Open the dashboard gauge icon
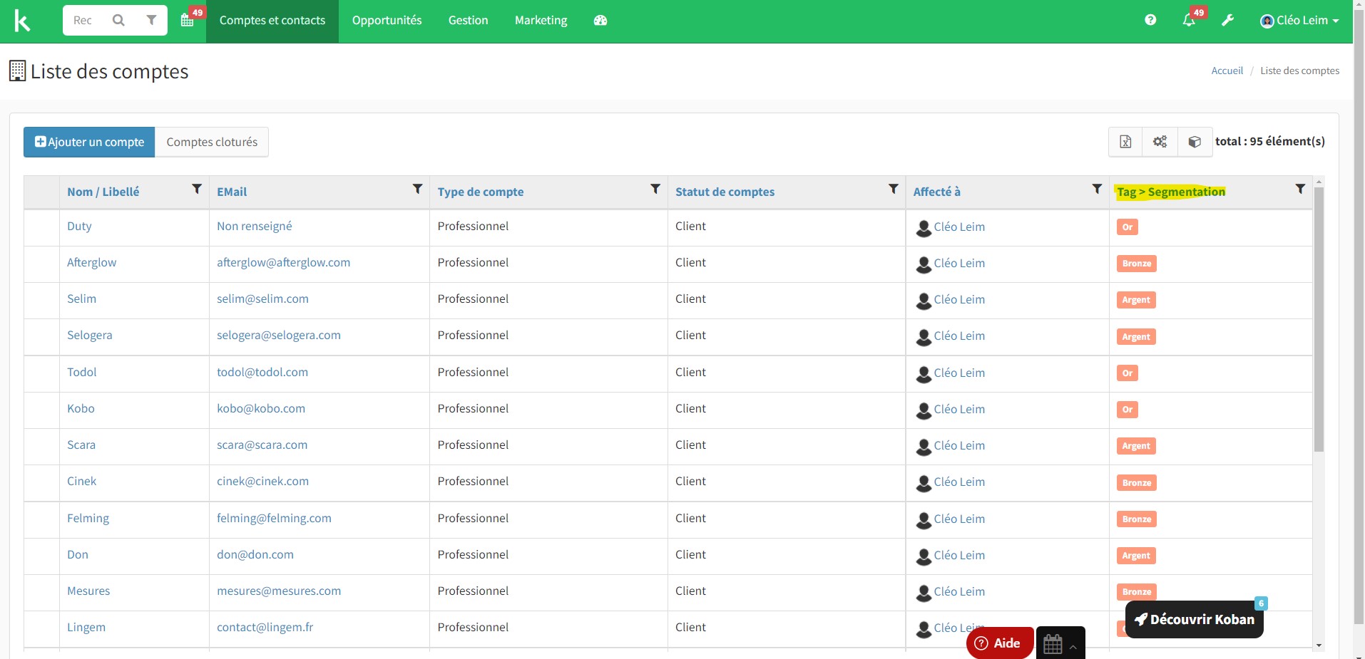Screen dimensions: 1365x659 click(x=600, y=20)
